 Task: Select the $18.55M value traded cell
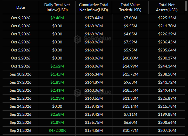(130, 90)
